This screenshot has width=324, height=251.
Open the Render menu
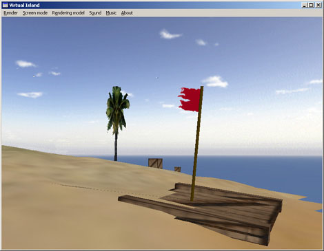pyautogui.click(x=10, y=13)
